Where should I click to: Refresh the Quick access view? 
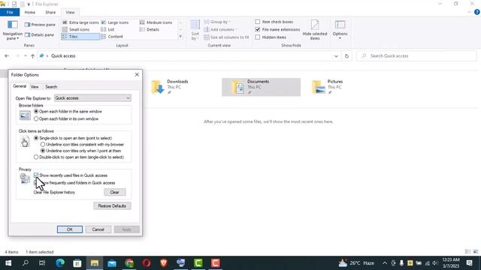tap(346, 56)
